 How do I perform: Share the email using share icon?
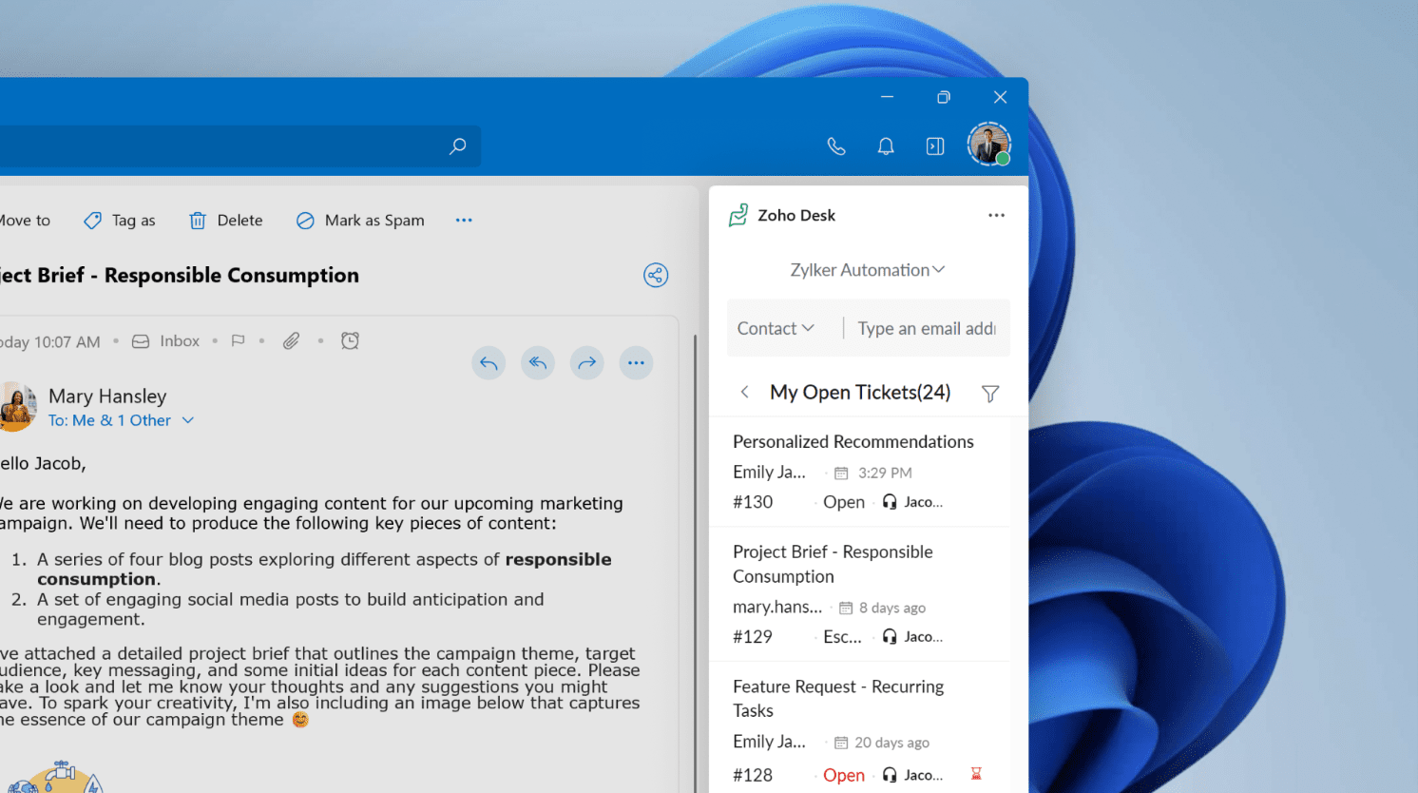656,276
